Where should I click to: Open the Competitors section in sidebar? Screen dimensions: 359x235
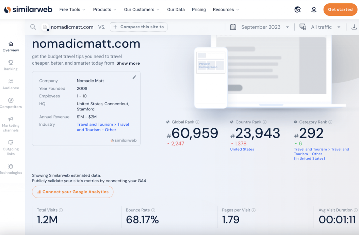11,103
